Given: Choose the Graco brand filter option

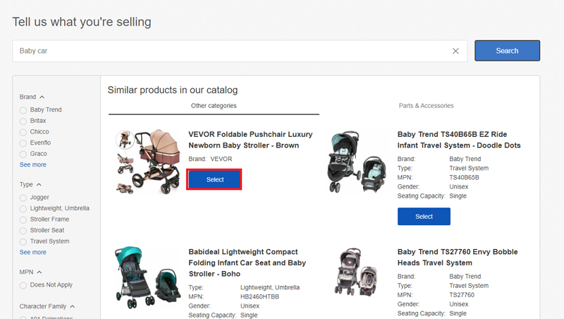Looking at the screenshot, I should tap(23, 154).
